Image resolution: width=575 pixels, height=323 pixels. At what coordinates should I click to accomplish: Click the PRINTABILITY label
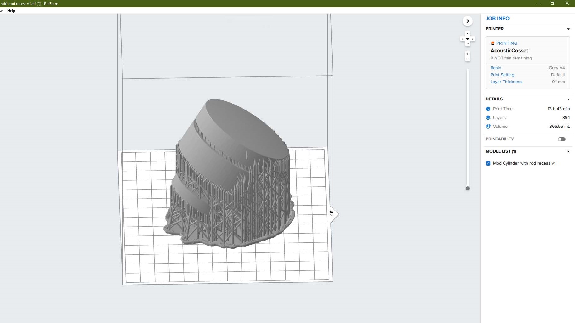[x=499, y=139]
